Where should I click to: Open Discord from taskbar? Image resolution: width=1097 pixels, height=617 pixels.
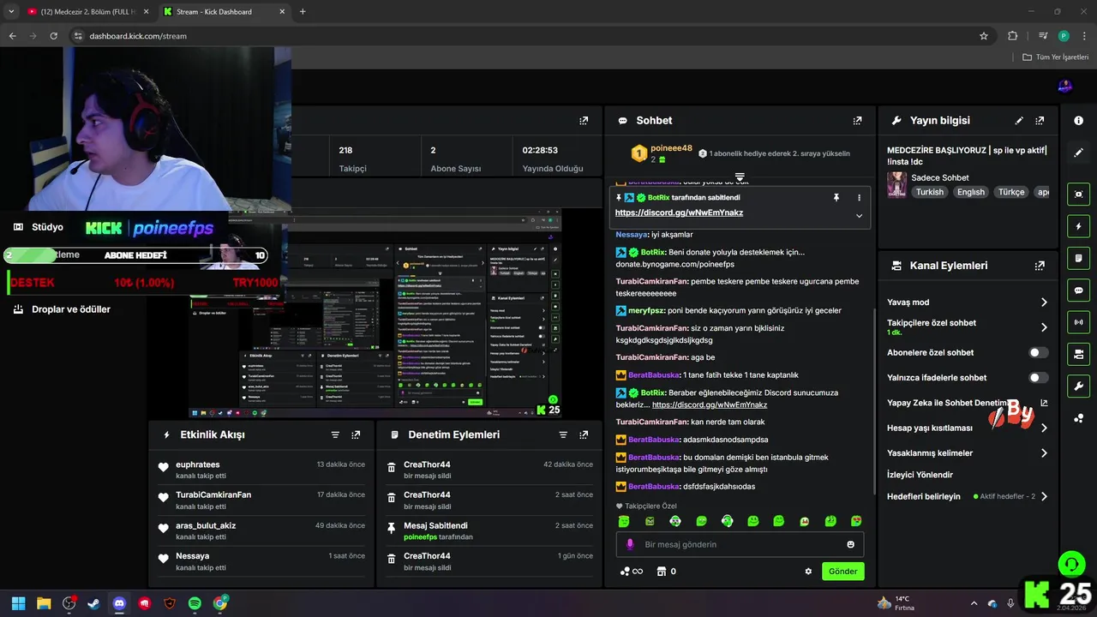119,603
